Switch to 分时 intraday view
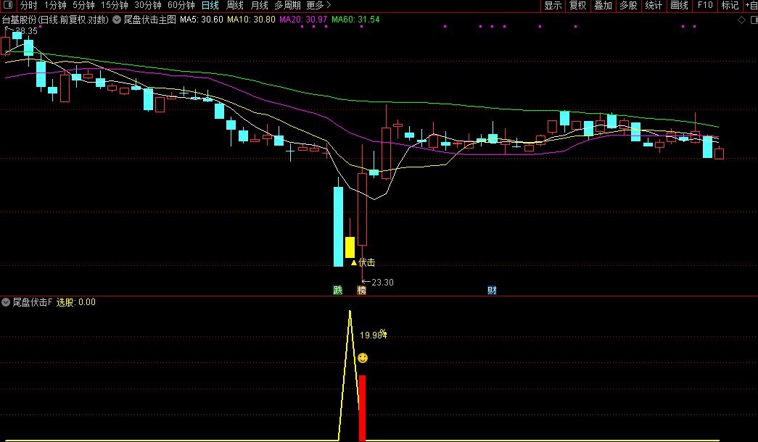 pyautogui.click(x=28, y=5)
